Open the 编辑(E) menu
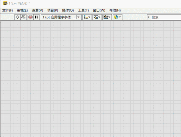The height and width of the screenshot is (137, 181). (22, 10)
